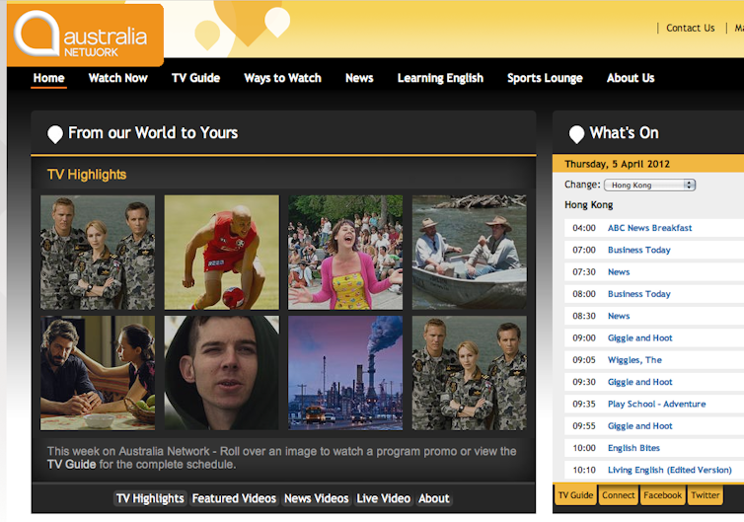Click the Thursday, 5 April 2012 date text
This screenshot has height=522, width=744.
(617, 164)
